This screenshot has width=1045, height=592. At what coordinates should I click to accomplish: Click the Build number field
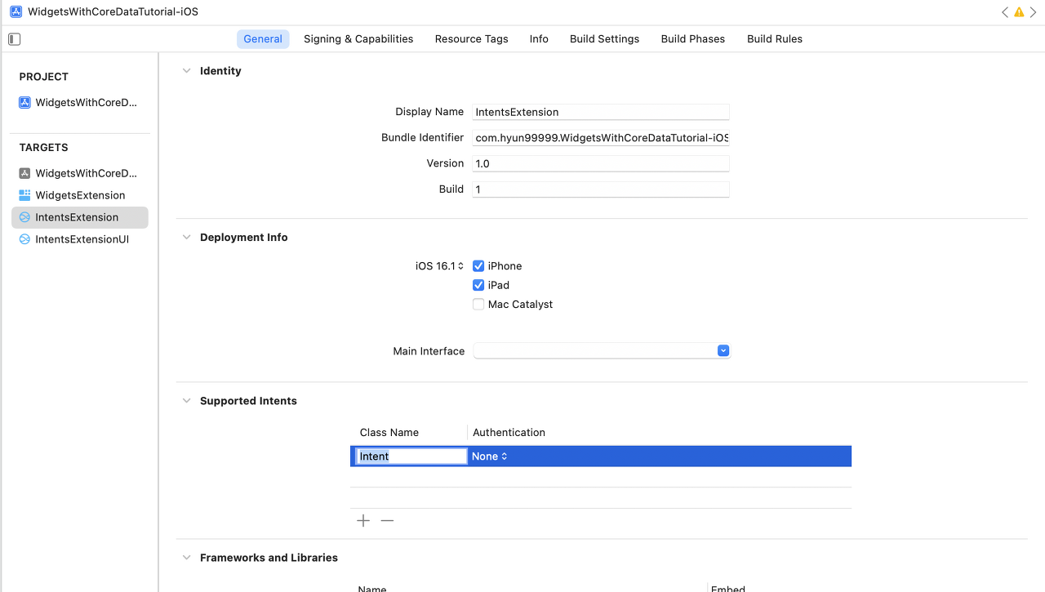601,189
